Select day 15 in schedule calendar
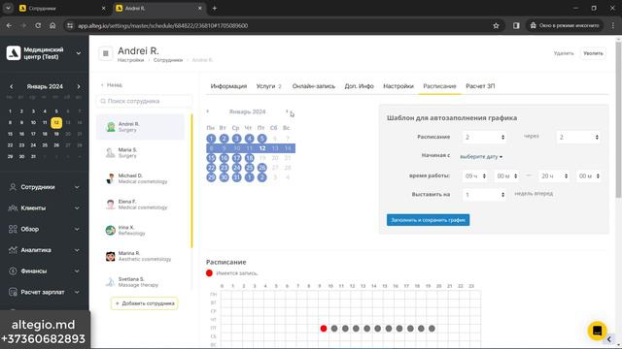622x349 pixels. 211,158
